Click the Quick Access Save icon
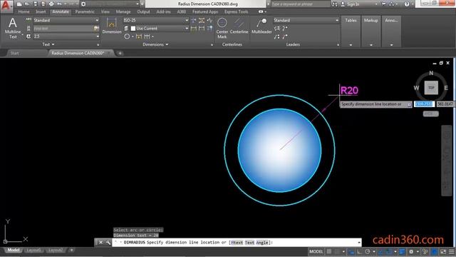 tap(35, 4)
